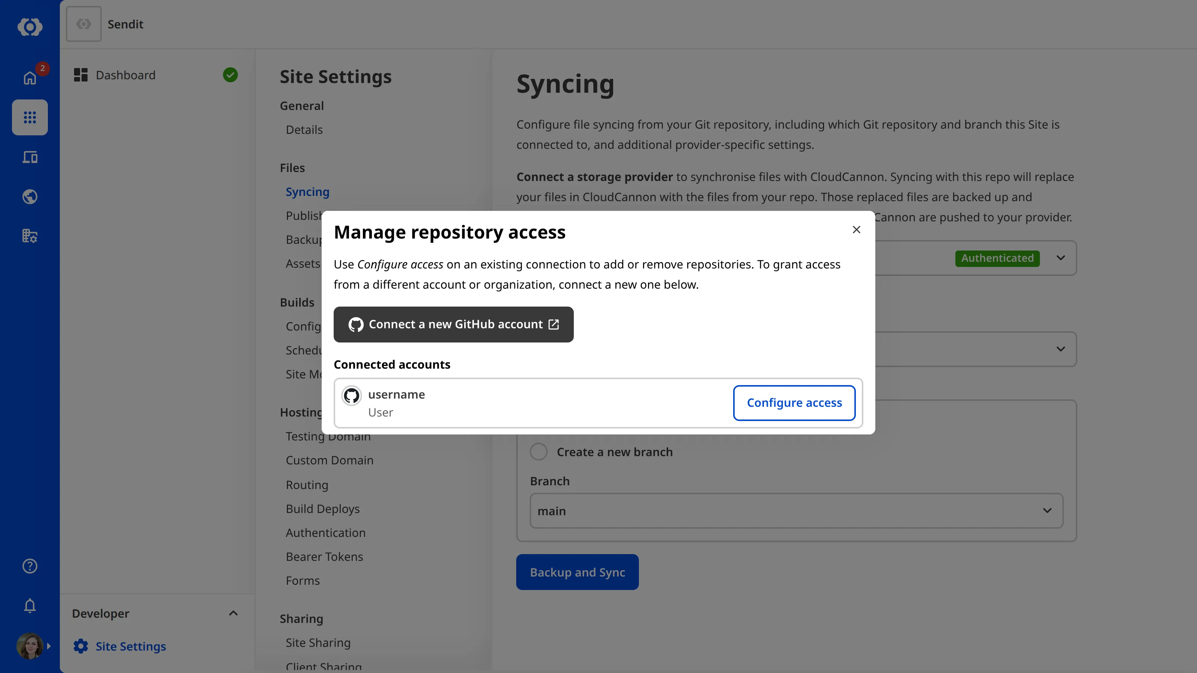Open the notifications bell icon
The width and height of the screenshot is (1197, 673).
pos(30,605)
